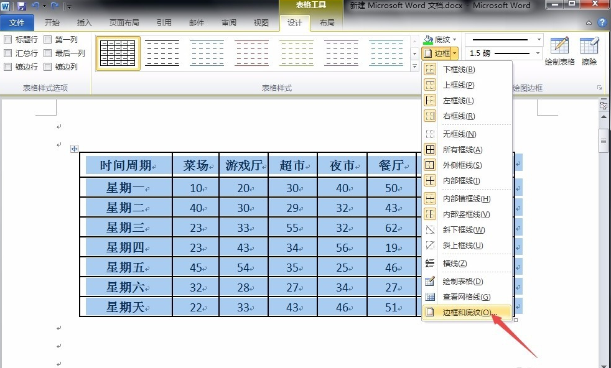Click Draw Table (绘制表格) menu icon

click(x=430, y=281)
